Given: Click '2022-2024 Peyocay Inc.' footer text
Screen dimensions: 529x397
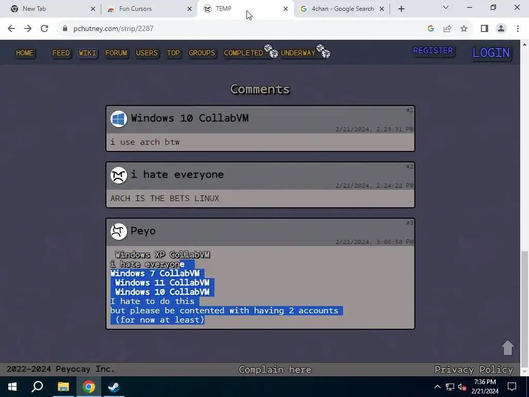Looking at the screenshot, I should pos(61,369).
